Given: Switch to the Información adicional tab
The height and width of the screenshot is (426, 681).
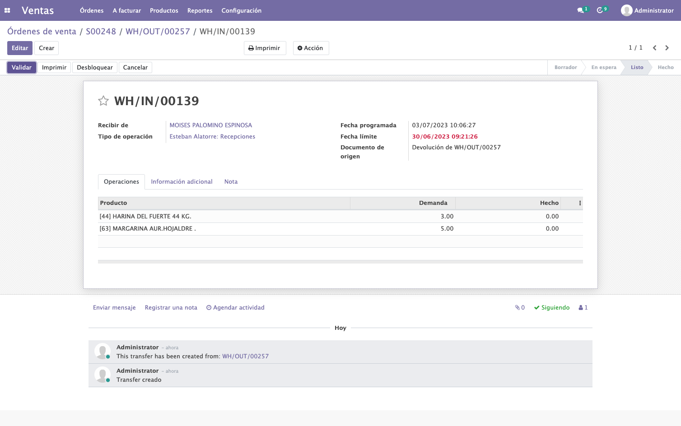Looking at the screenshot, I should [x=182, y=182].
